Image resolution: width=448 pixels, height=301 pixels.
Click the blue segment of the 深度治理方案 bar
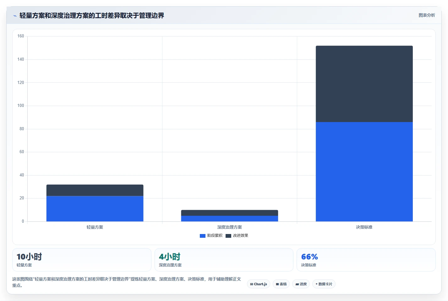[229, 219]
